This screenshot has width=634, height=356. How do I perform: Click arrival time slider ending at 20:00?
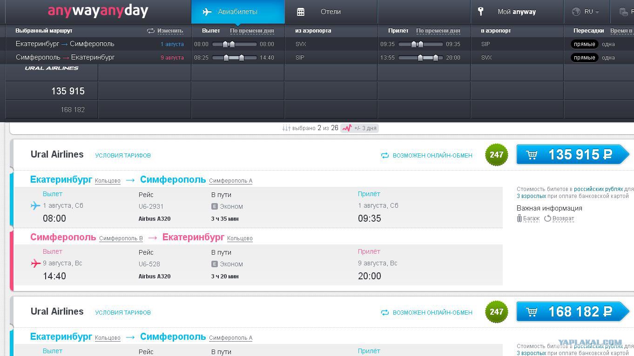[x=420, y=58]
